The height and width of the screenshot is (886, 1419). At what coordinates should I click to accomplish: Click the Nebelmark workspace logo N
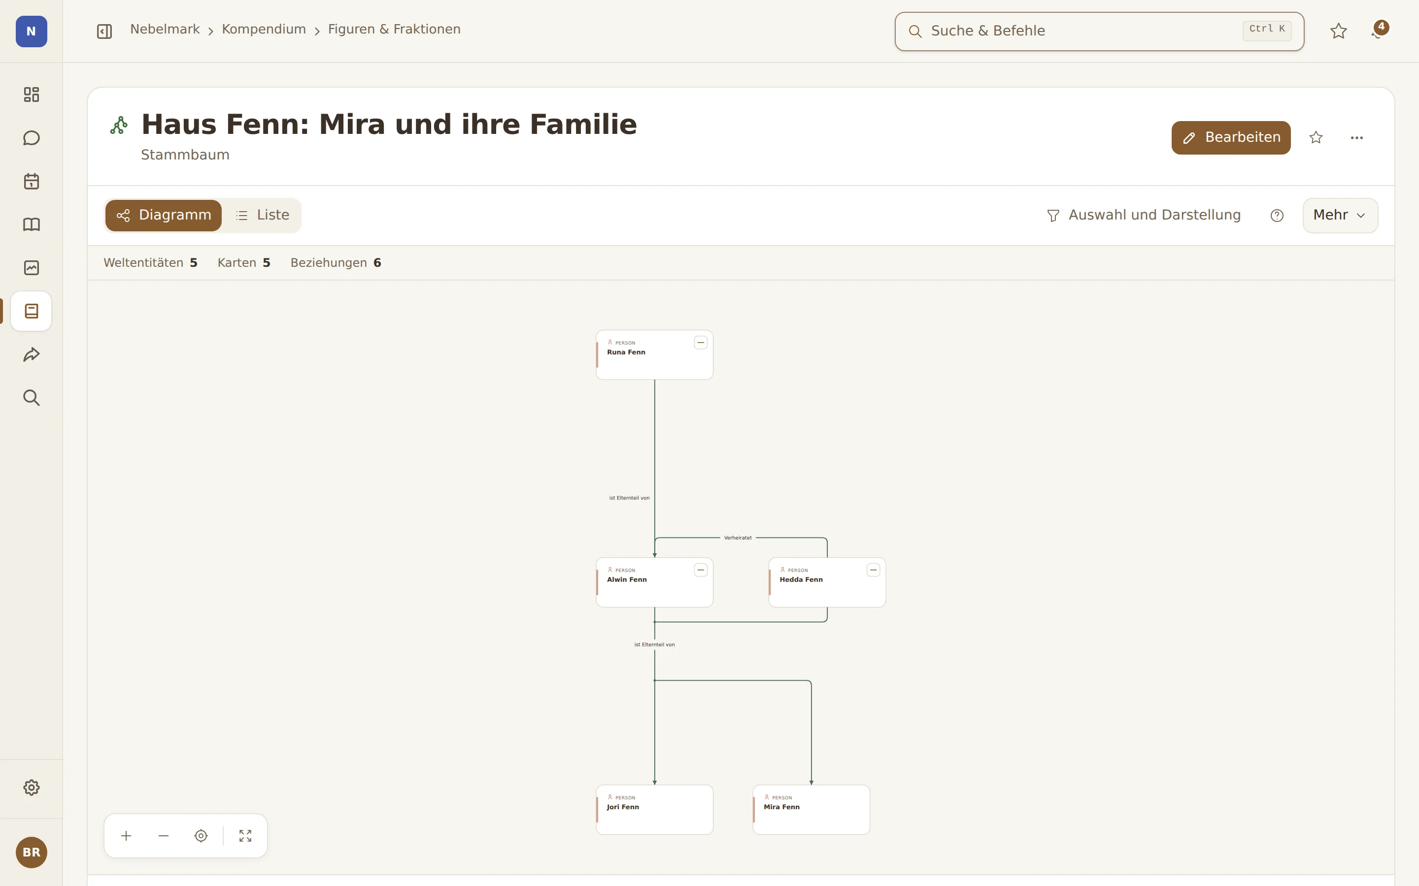click(x=31, y=31)
